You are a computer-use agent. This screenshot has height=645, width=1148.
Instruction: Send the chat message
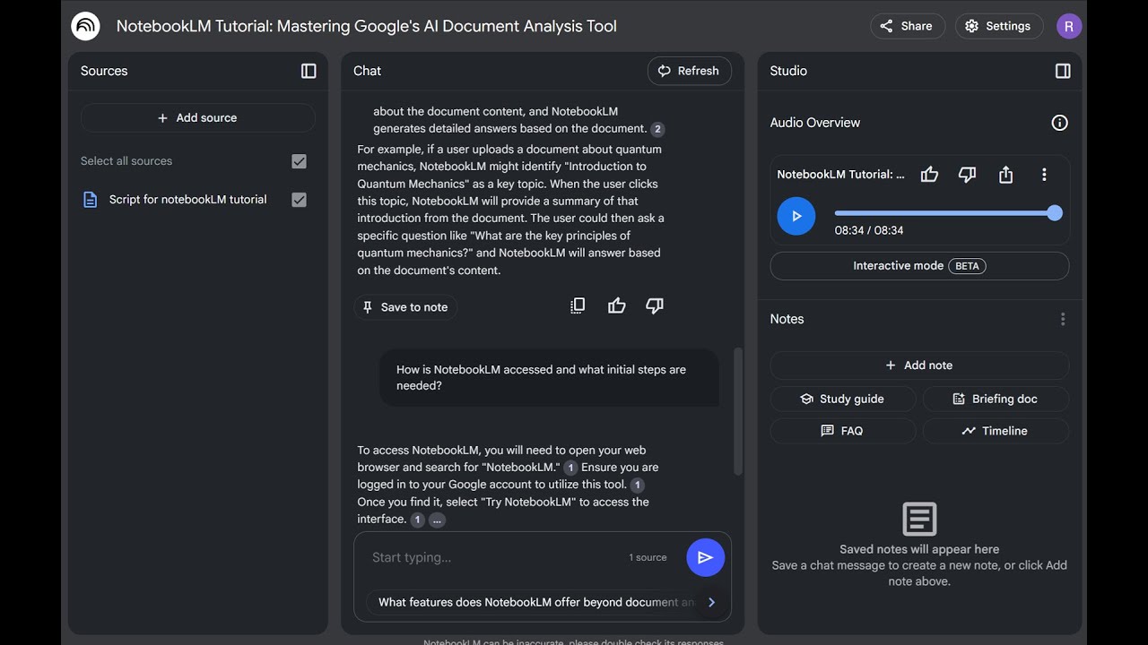706,557
